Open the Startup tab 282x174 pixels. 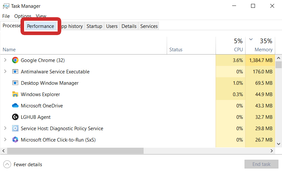(x=94, y=26)
